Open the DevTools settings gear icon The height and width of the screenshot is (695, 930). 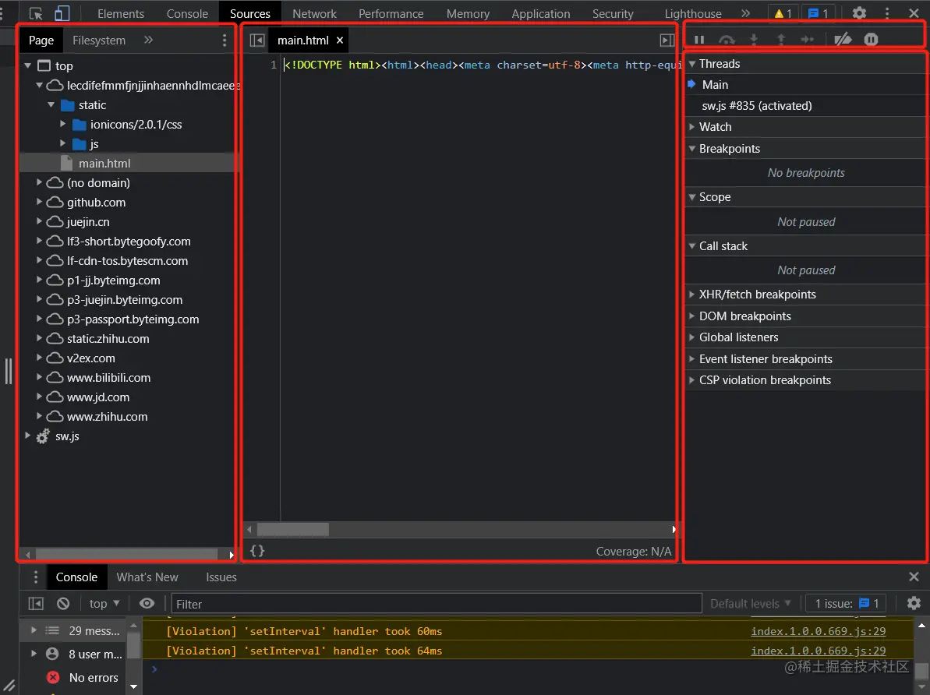859,13
